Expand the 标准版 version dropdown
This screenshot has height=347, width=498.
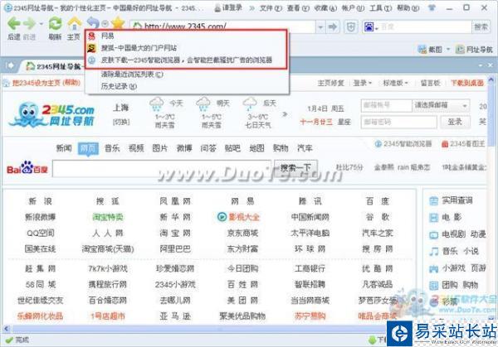pos(395,83)
